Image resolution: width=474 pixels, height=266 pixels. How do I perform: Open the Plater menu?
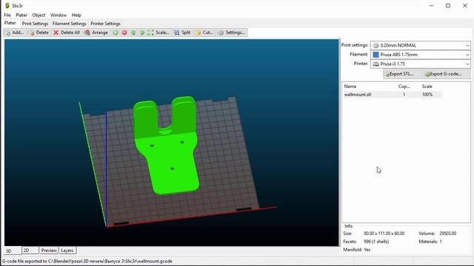pyautogui.click(x=21, y=15)
